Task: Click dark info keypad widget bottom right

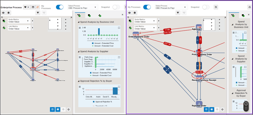Action: tap(246, 106)
